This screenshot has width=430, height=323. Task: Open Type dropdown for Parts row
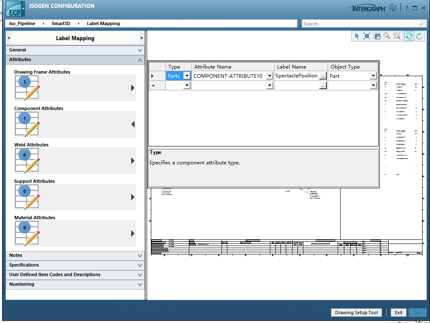[187, 76]
